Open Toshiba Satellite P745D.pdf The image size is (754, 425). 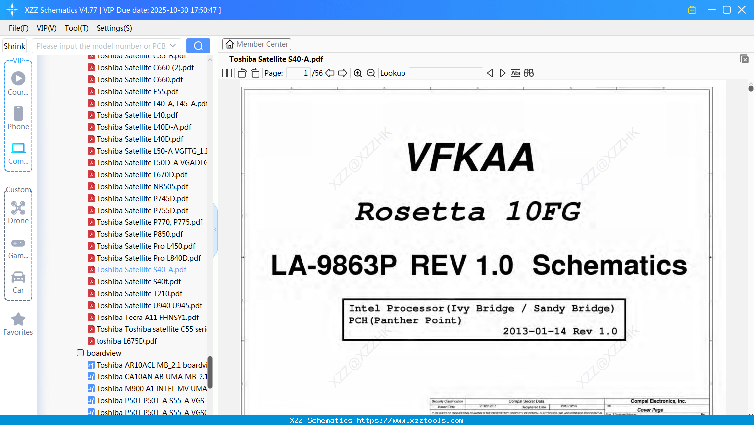click(142, 199)
